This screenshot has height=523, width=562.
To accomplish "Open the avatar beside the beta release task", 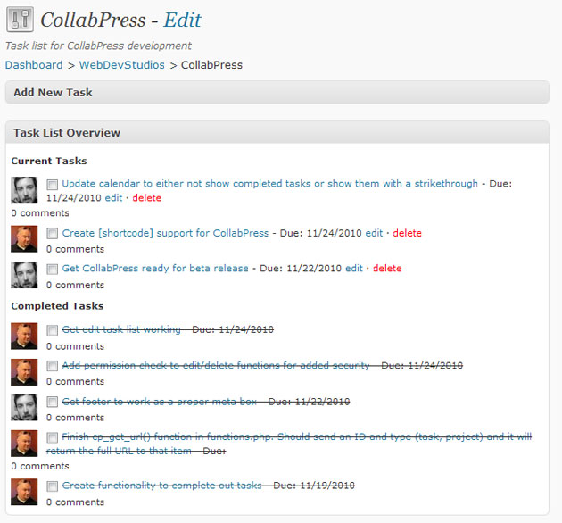I will [x=24, y=275].
